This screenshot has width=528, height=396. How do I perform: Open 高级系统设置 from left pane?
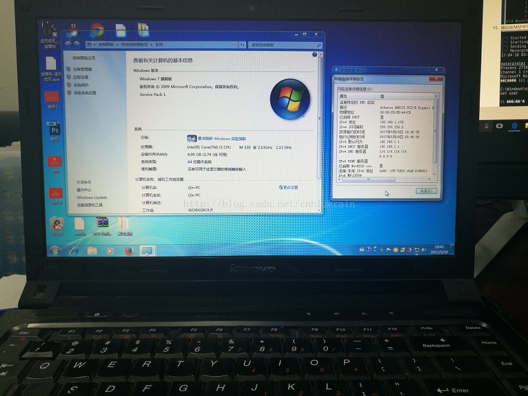[85, 92]
